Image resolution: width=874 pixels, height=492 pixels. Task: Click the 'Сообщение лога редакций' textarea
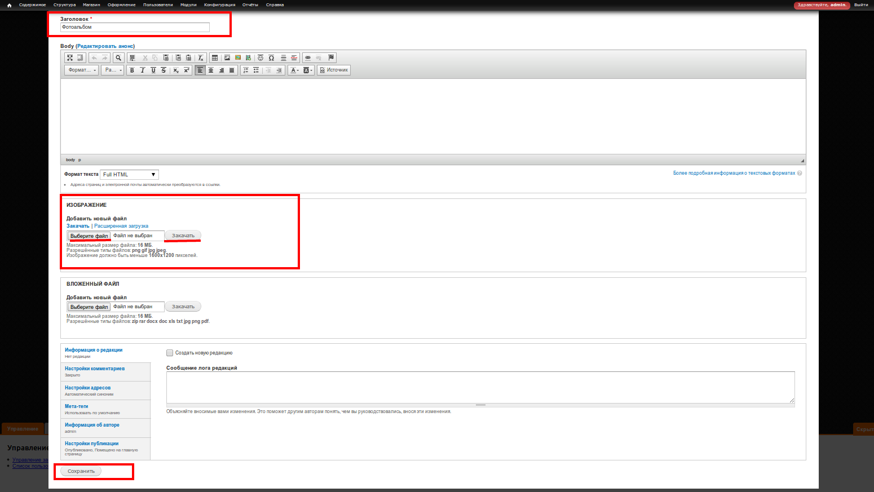point(480,387)
